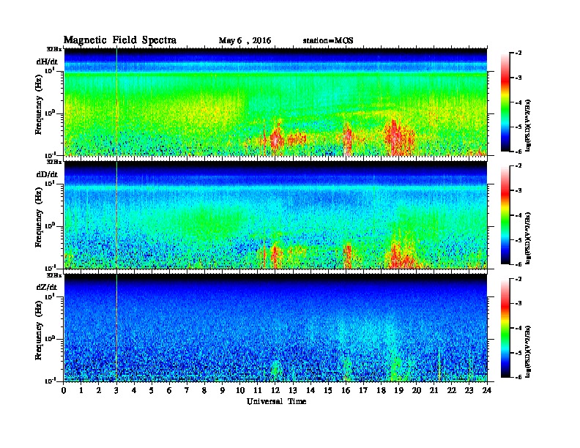Click hour label "0" on the Universal Time axis
580x448 pixels.
coord(64,390)
